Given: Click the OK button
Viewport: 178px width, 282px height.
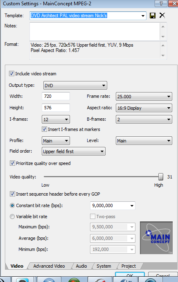Looking at the screenshot, I should (x=130, y=275).
